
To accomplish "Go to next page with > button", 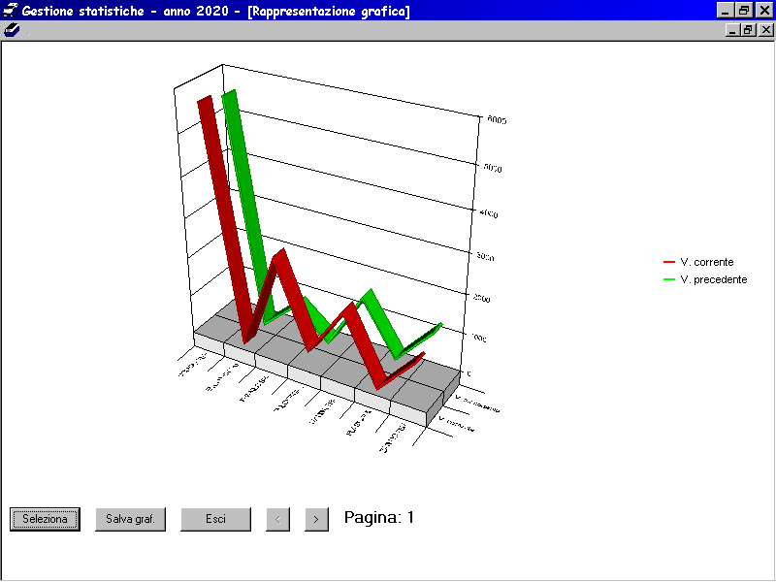I will click(x=316, y=519).
